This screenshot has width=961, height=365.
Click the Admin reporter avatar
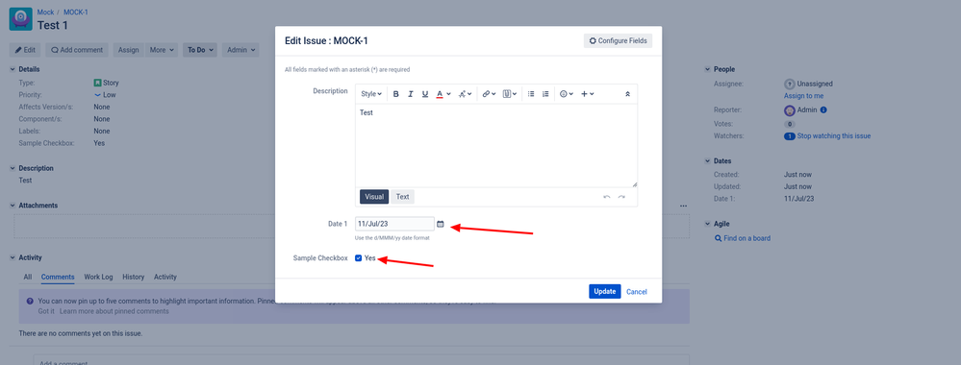pyautogui.click(x=790, y=110)
